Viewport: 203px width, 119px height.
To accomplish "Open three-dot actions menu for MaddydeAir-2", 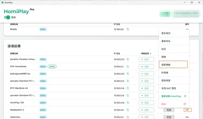I will 188,110.
